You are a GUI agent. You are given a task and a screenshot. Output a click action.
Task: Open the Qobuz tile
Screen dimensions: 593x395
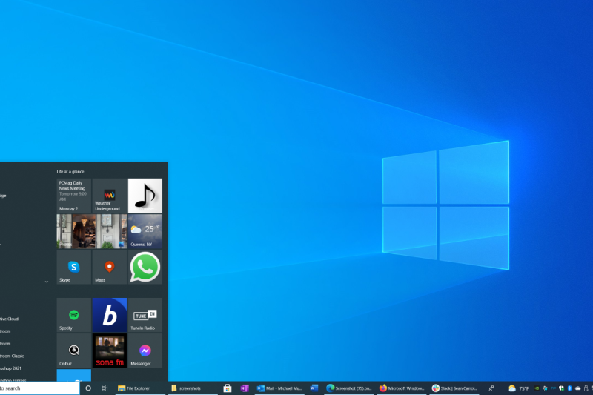click(73, 351)
